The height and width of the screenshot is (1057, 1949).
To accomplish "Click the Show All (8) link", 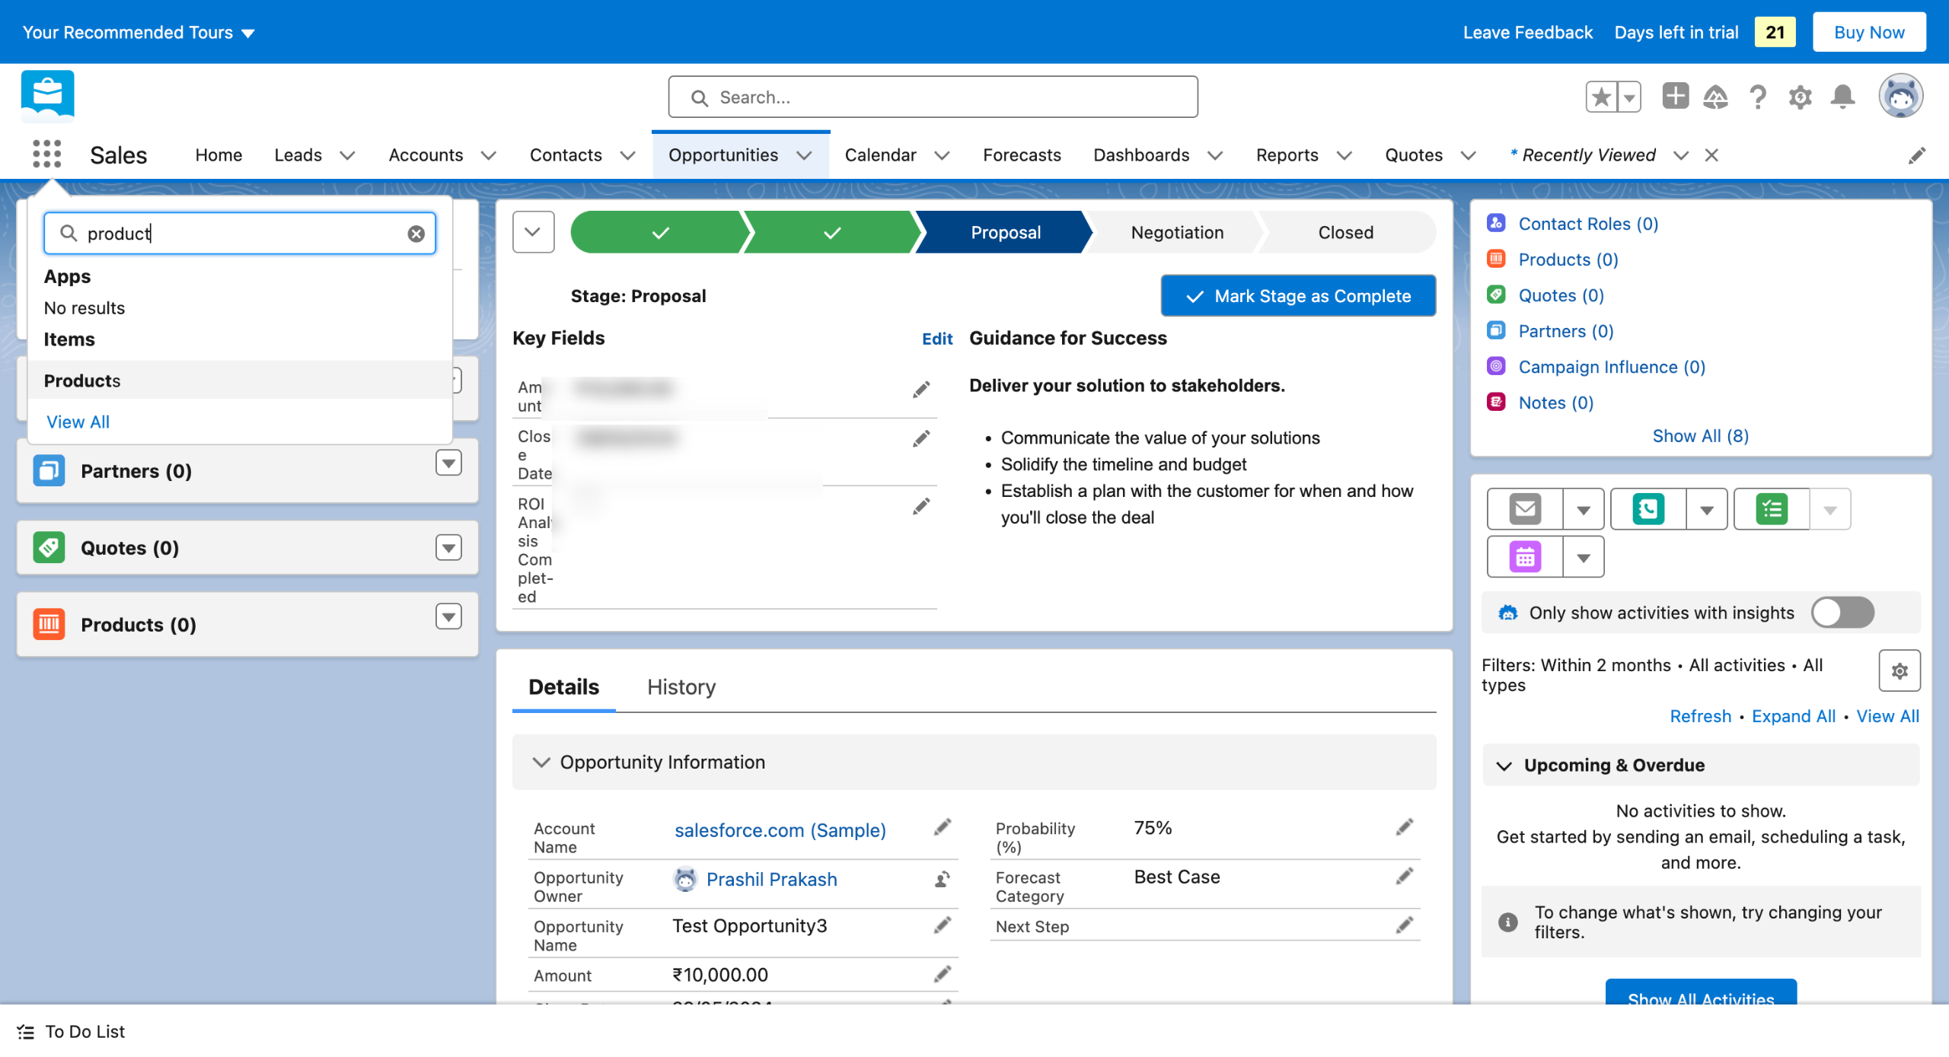I will tap(1700, 436).
